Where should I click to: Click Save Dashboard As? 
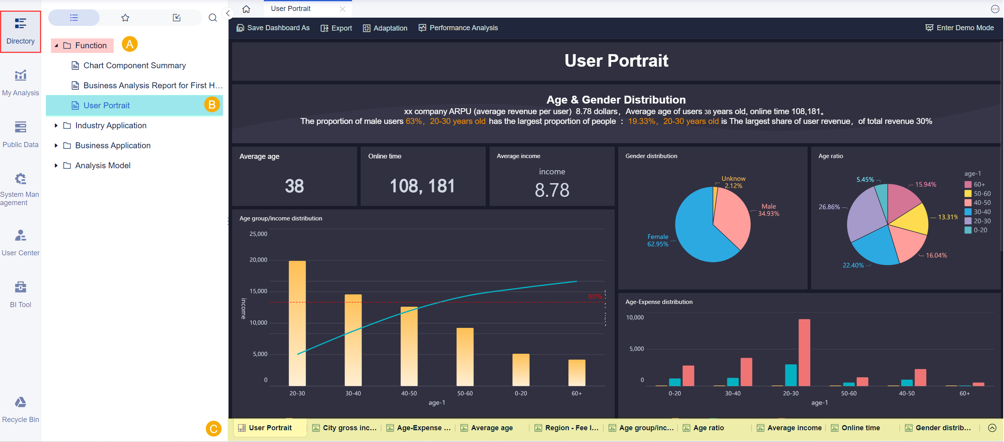pos(273,28)
